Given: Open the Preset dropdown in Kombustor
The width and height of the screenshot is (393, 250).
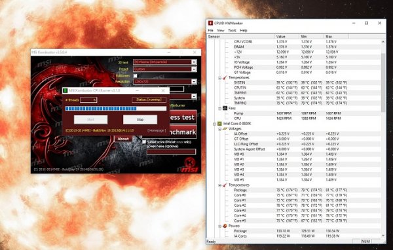Looking at the screenshot, I should pos(194,69).
